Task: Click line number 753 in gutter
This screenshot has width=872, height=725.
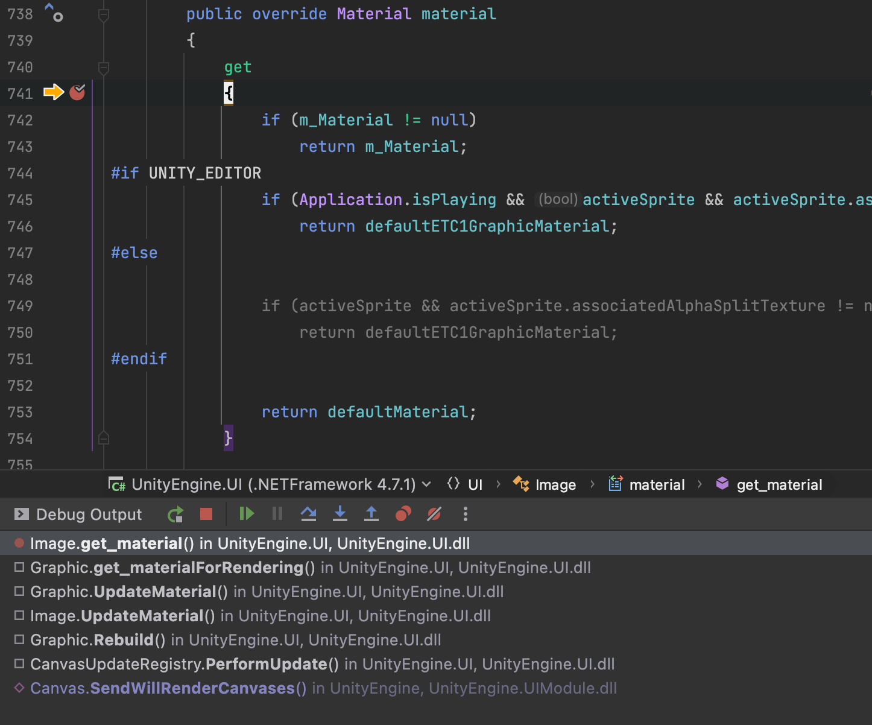Action: click(x=20, y=412)
